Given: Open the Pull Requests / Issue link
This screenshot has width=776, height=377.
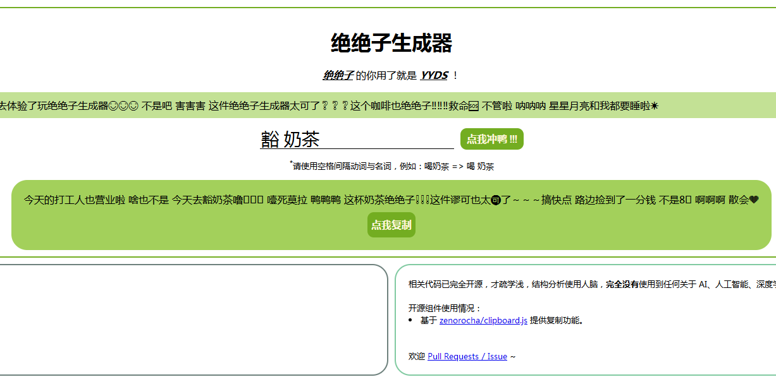Looking at the screenshot, I should point(467,356).
